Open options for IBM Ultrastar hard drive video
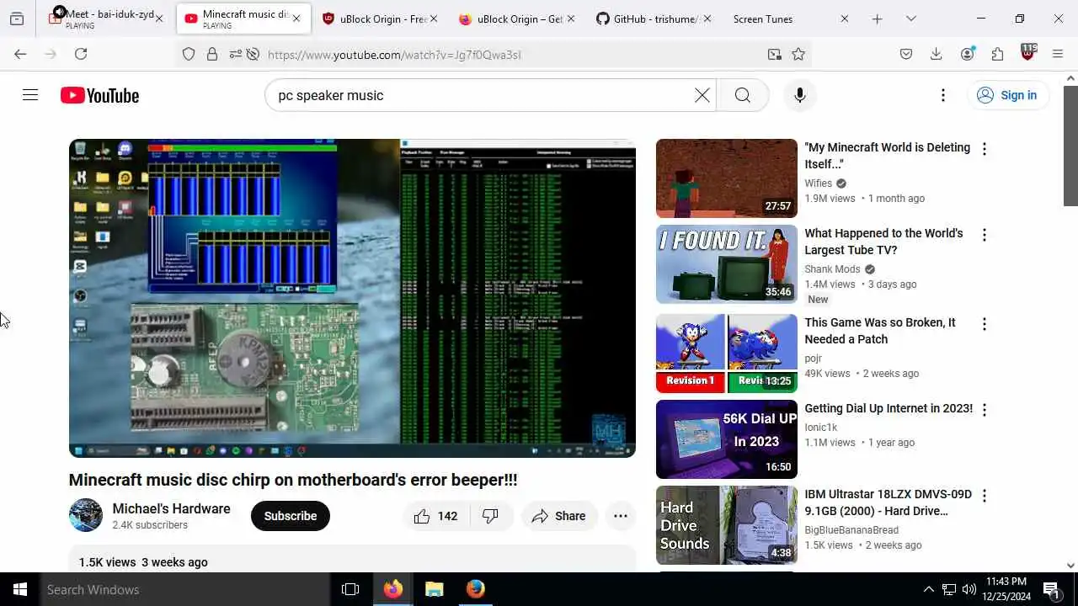The width and height of the screenshot is (1078, 606). point(984,496)
